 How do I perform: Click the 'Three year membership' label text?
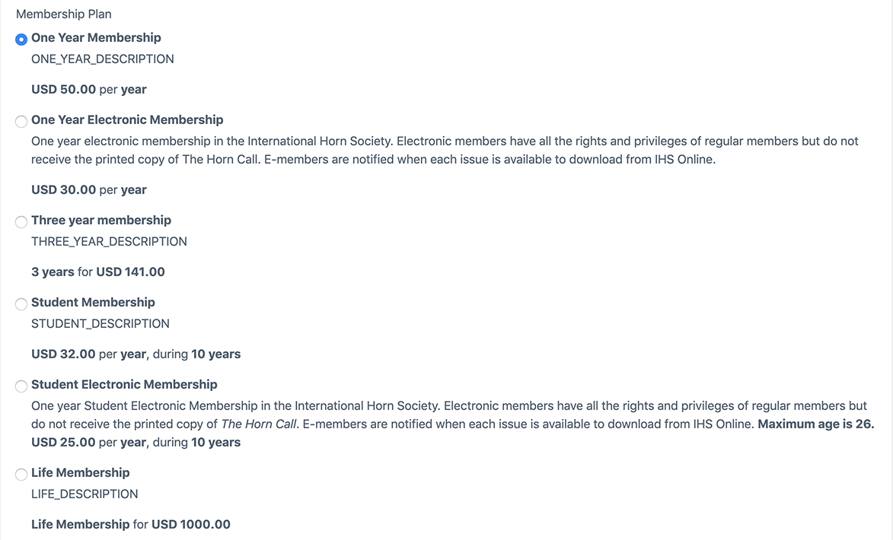100,221
